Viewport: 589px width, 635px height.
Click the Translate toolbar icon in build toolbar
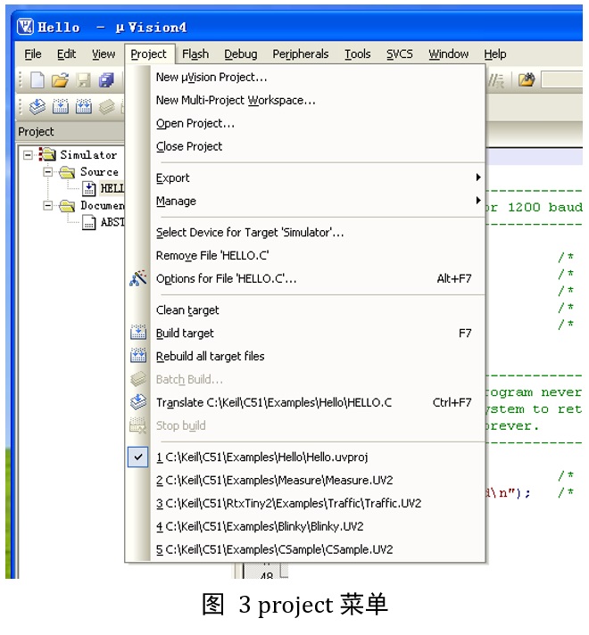pos(37,107)
